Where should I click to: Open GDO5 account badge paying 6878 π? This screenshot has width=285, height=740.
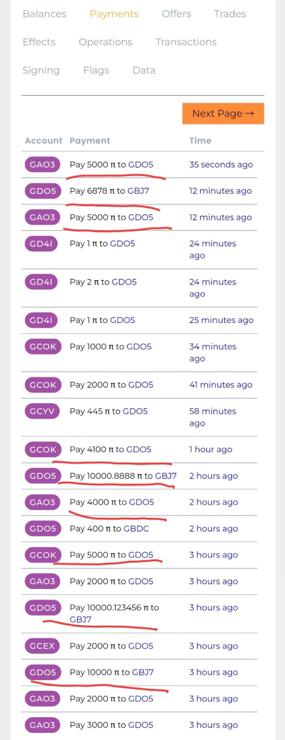(43, 191)
